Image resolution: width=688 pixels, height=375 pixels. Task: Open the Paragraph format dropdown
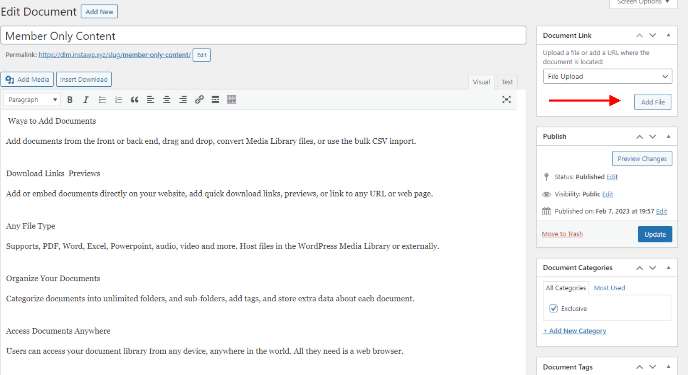[32, 100]
